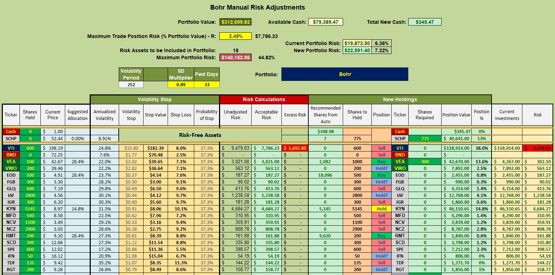The width and height of the screenshot is (555, 275).
Task: Click Current Portfolio Risk percentage 6.36%
Action: [381, 43]
